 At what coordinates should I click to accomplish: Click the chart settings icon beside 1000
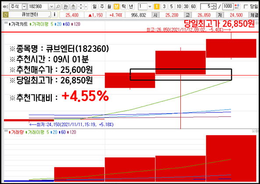[x=237, y=7]
